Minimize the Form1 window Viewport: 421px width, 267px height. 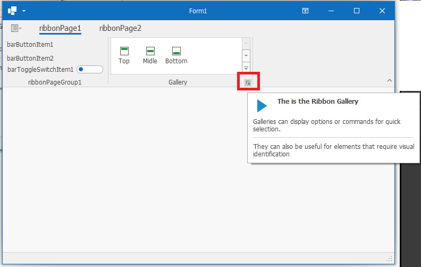[x=331, y=11]
